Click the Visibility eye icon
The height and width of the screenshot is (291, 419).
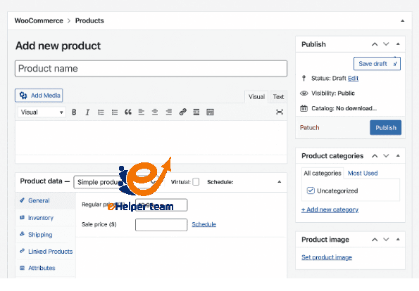(x=304, y=93)
